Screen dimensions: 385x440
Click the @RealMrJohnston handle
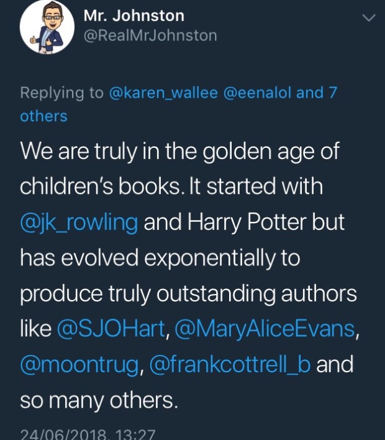point(150,35)
